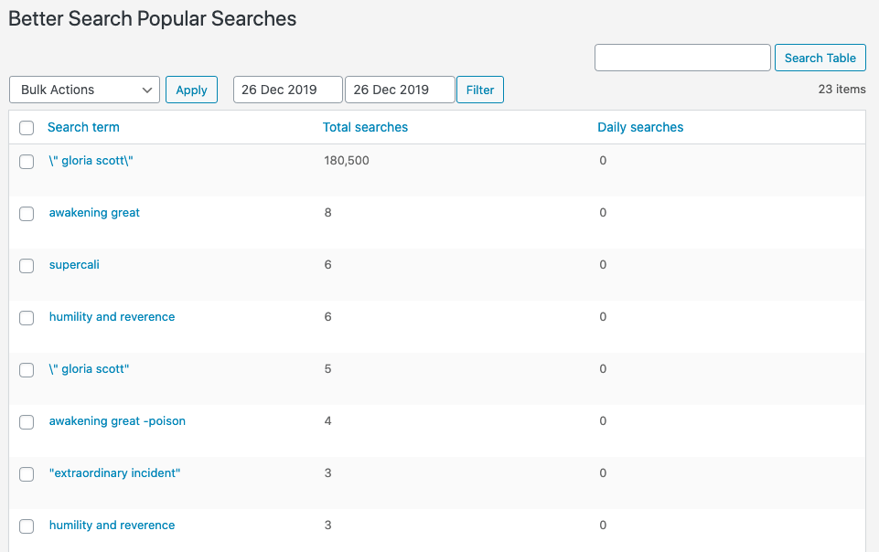Viewport: 879px width, 552px height.
Task: Open the \" gloria scott\" search term link
Action: [x=91, y=161]
